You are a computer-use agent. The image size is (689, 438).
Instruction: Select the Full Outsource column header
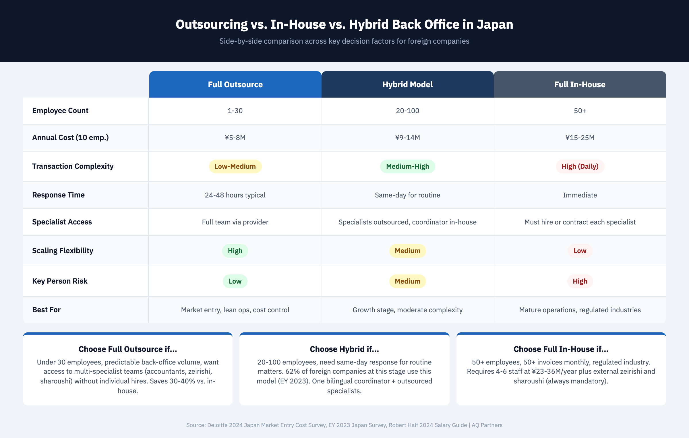(235, 84)
